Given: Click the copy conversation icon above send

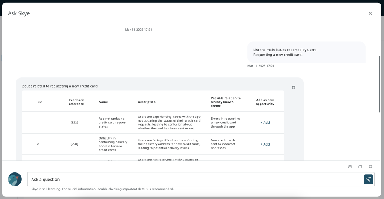Looking at the screenshot, I should 360,167.
